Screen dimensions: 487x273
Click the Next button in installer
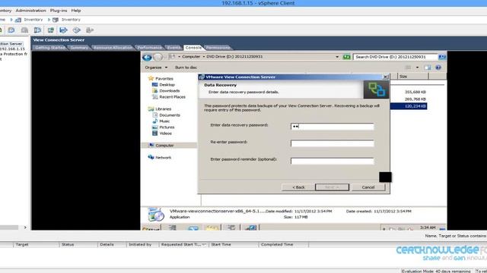pos(332,187)
